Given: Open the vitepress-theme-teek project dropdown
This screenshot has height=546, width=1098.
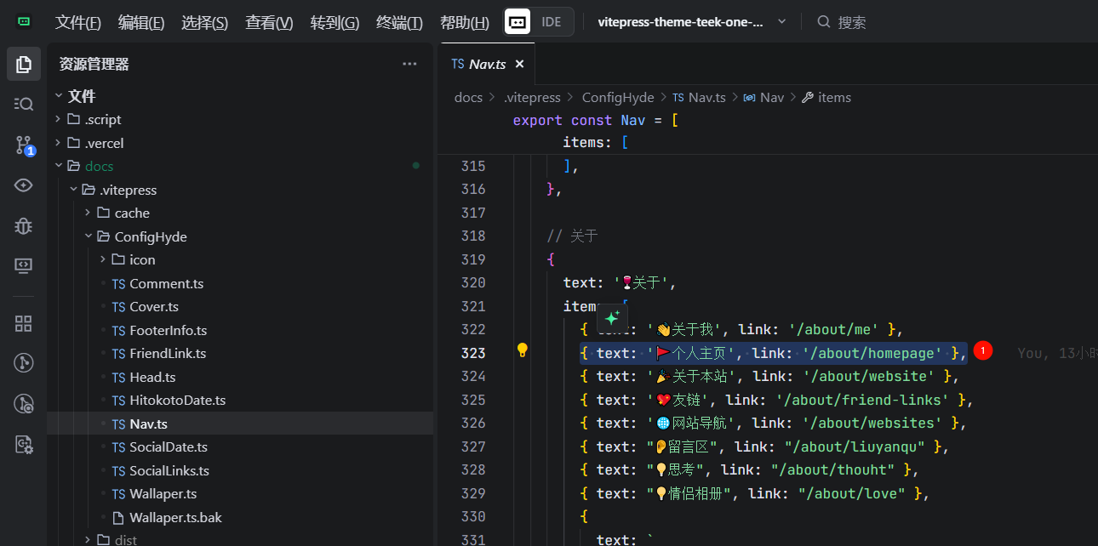Looking at the screenshot, I should pyautogui.click(x=691, y=21).
